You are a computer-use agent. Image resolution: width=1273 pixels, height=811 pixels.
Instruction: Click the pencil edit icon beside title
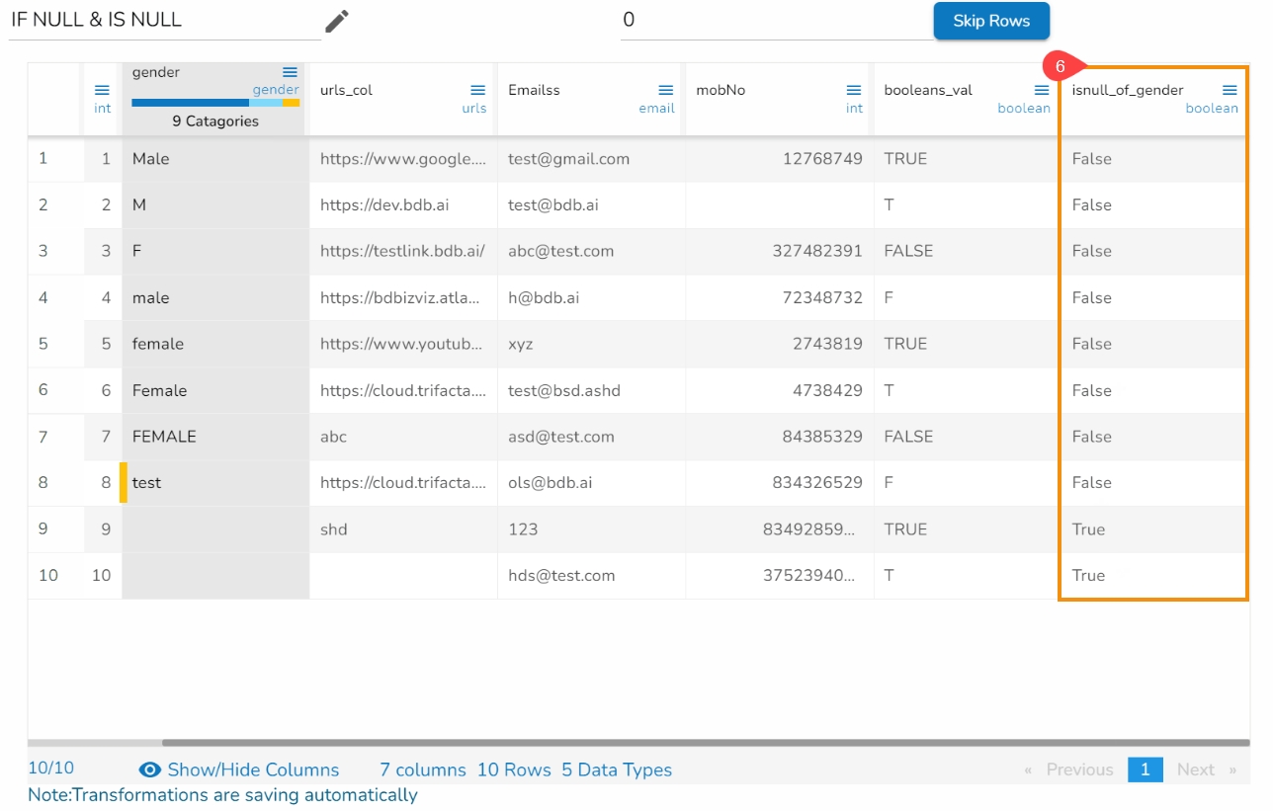point(337,21)
